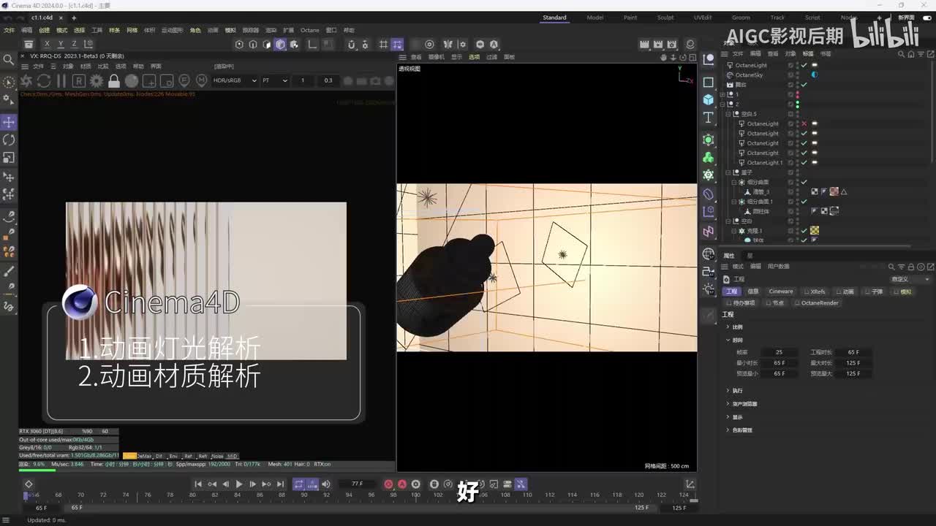Click the highlighted model mode cube icon

click(x=280, y=45)
